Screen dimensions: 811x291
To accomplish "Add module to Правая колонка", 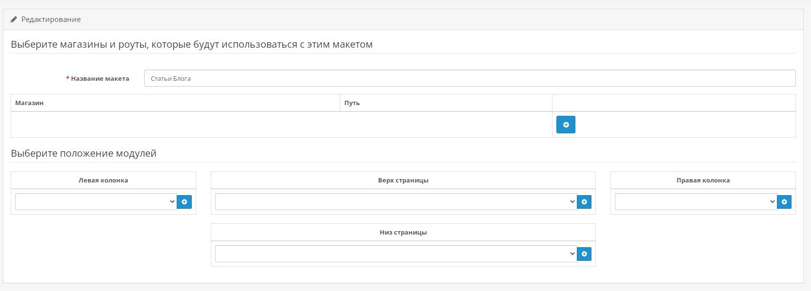I will tap(784, 201).
